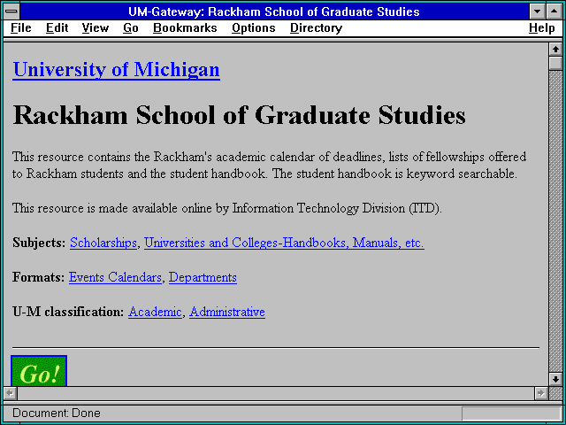Click the status bar progress box
Image resolution: width=566 pixels, height=425 pixels.
(511, 413)
